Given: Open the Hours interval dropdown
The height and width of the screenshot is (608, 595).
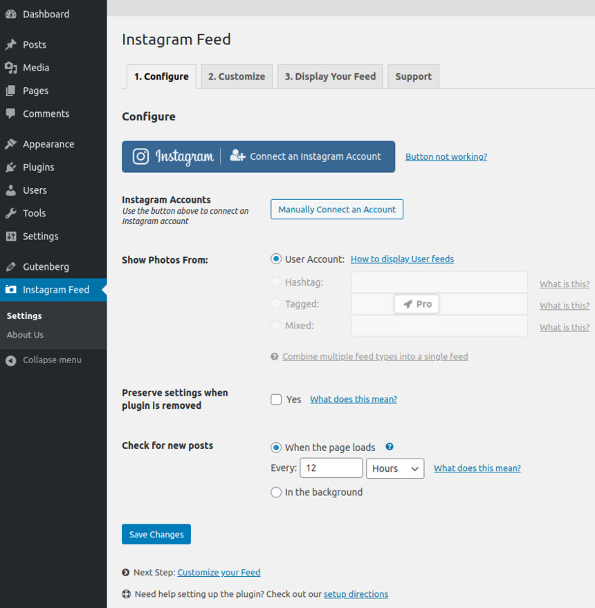Looking at the screenshot, I should [x=395, y=468].
